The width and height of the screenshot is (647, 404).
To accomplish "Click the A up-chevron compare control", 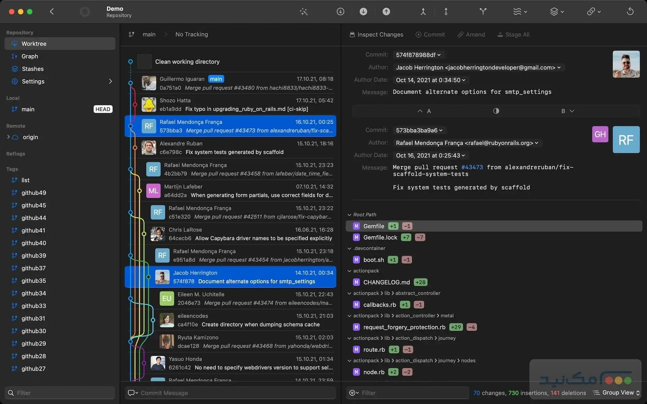I will pos(424,111).
